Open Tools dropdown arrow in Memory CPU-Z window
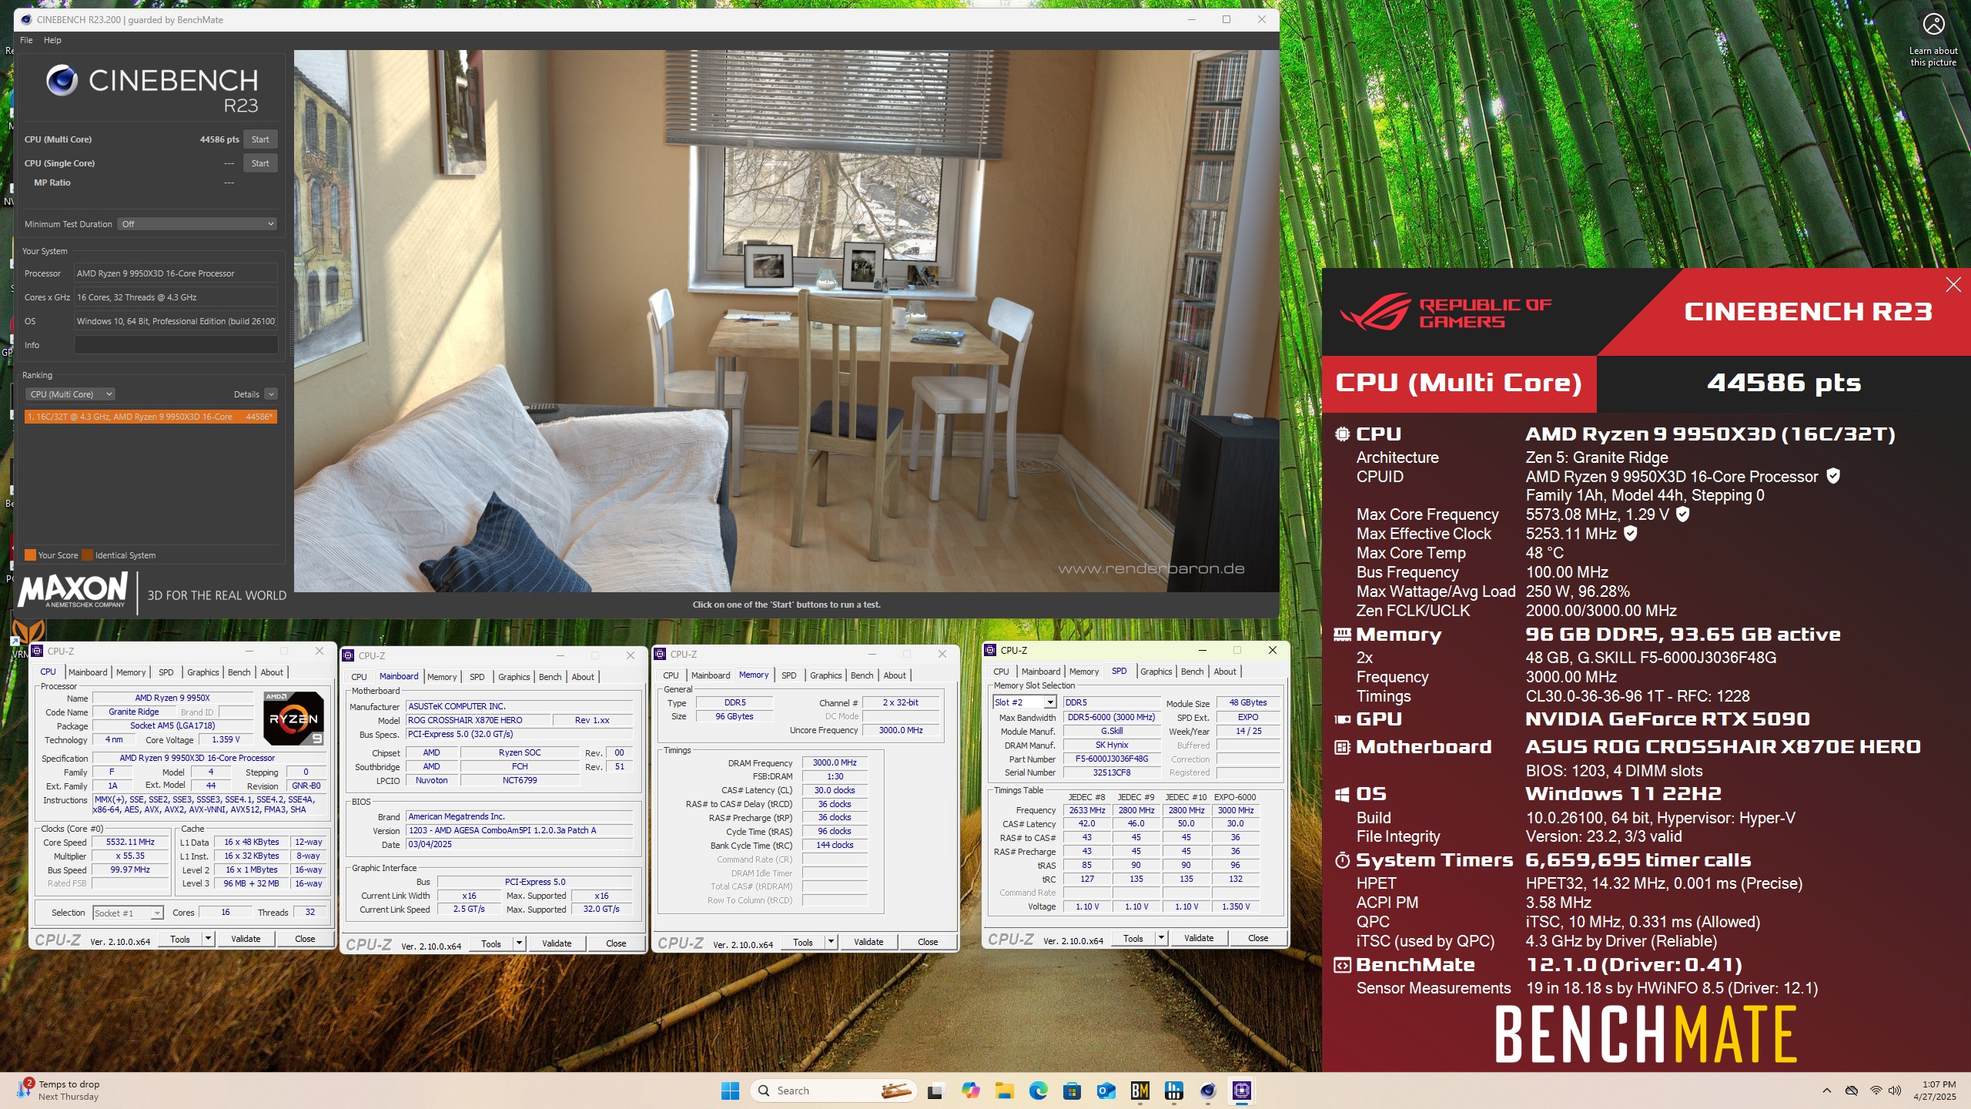The image size is (1971, 1109). [831, 943]
